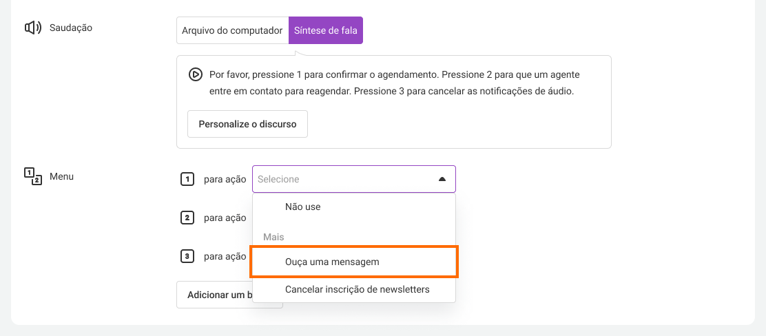This screenshot has height=336, width=766.
Task: Click the "Adicionar um b..." button
Action: (x=220, y=295)
